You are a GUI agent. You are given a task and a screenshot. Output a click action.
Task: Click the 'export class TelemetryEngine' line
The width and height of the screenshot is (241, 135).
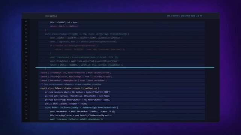coord(70,88)
